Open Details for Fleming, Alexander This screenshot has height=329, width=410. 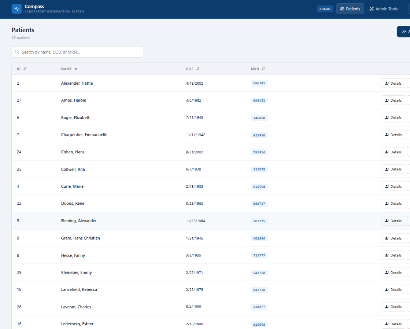click(x=393, y=221)
